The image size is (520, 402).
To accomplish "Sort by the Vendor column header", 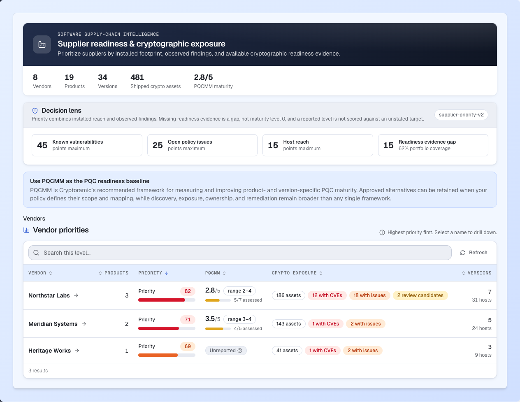I will coord(40,273).
